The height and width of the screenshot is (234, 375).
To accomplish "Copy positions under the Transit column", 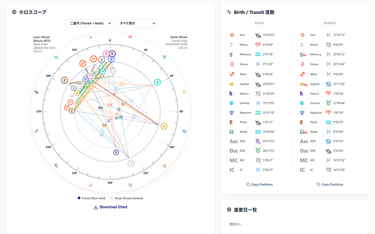I will tap(330, 184).
